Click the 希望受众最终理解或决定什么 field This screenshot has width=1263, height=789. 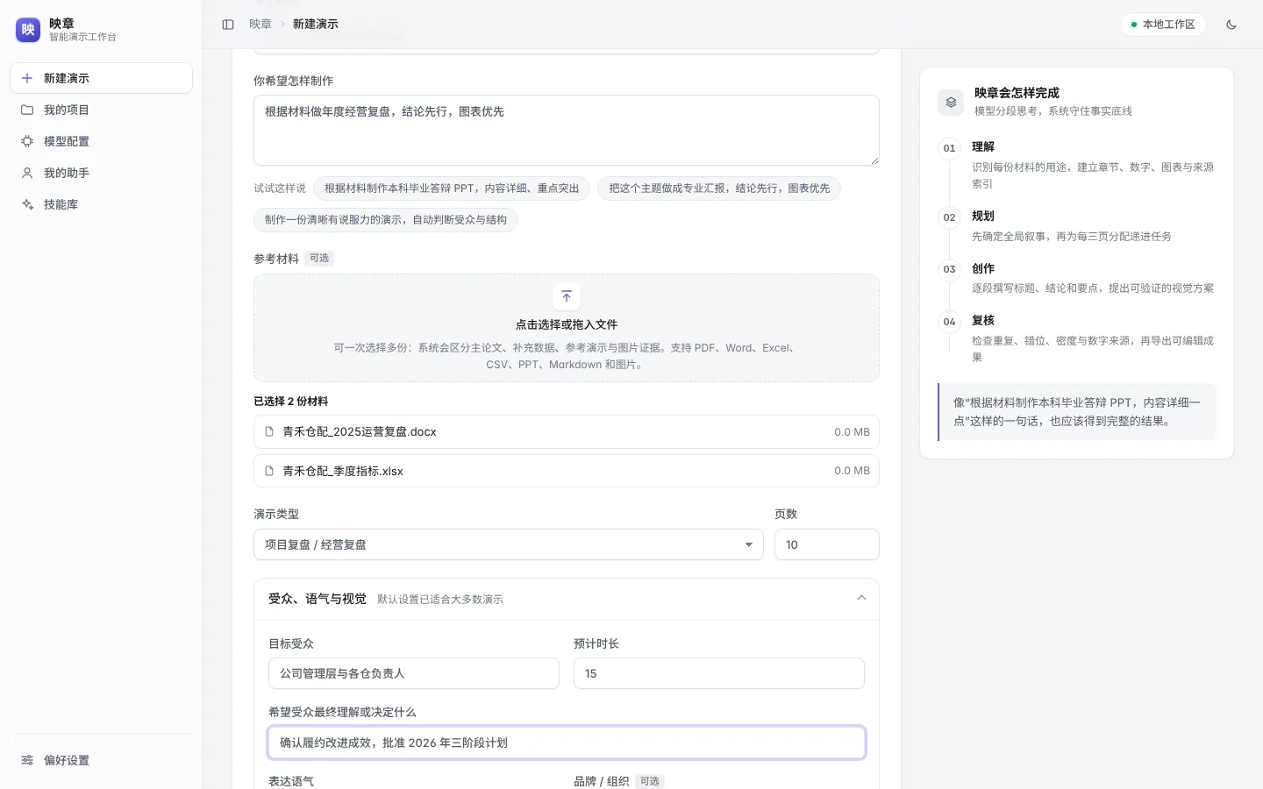[567, 743]
